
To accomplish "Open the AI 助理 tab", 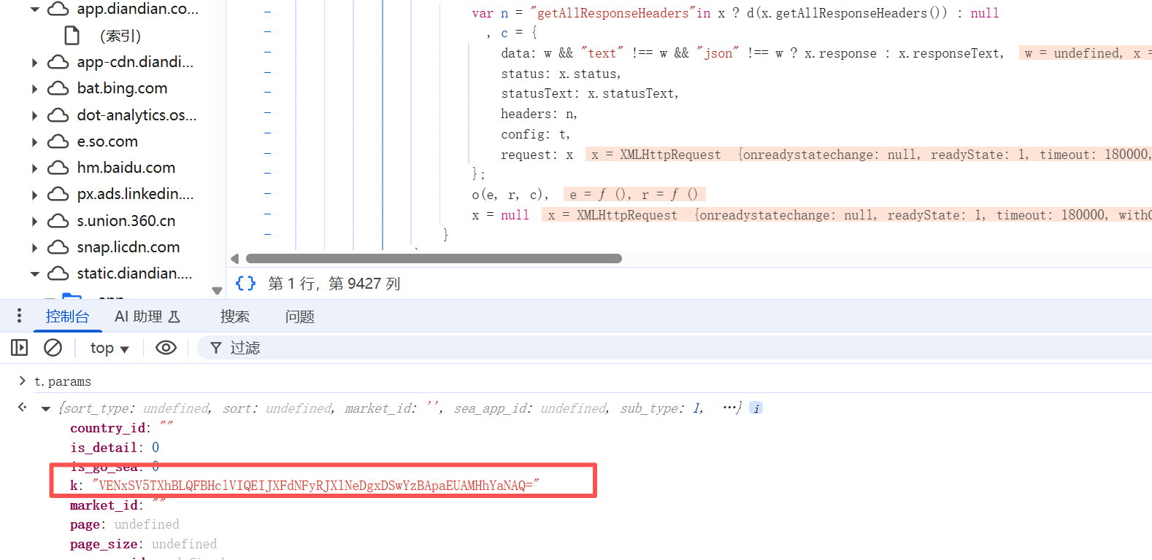I will [147, 316].
